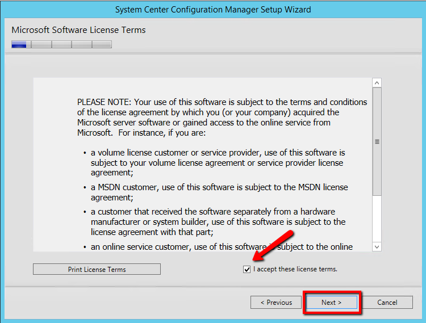Screen dimensions: 426x323
Task: Click the third wizard progress segment
Action: (61, 44)
